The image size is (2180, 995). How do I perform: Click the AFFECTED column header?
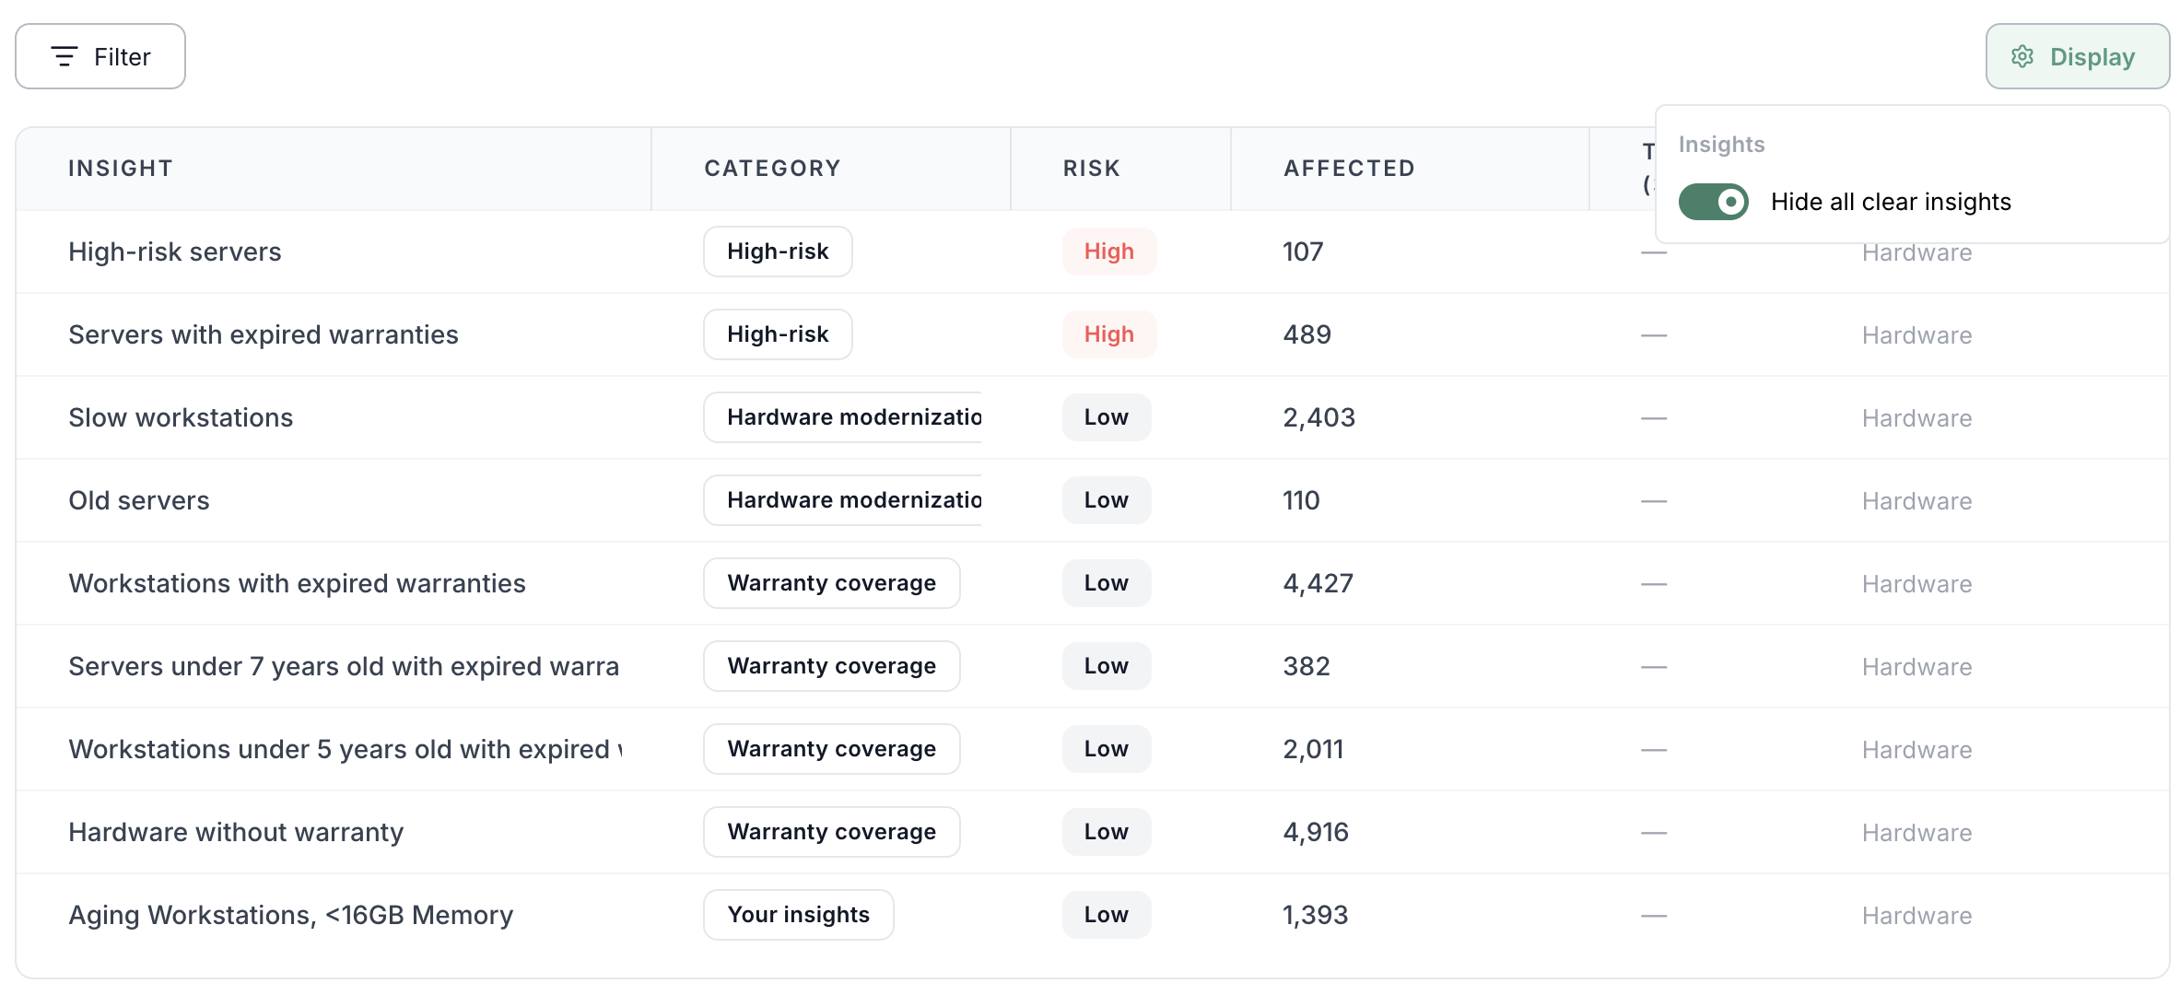pos(1349,169)
